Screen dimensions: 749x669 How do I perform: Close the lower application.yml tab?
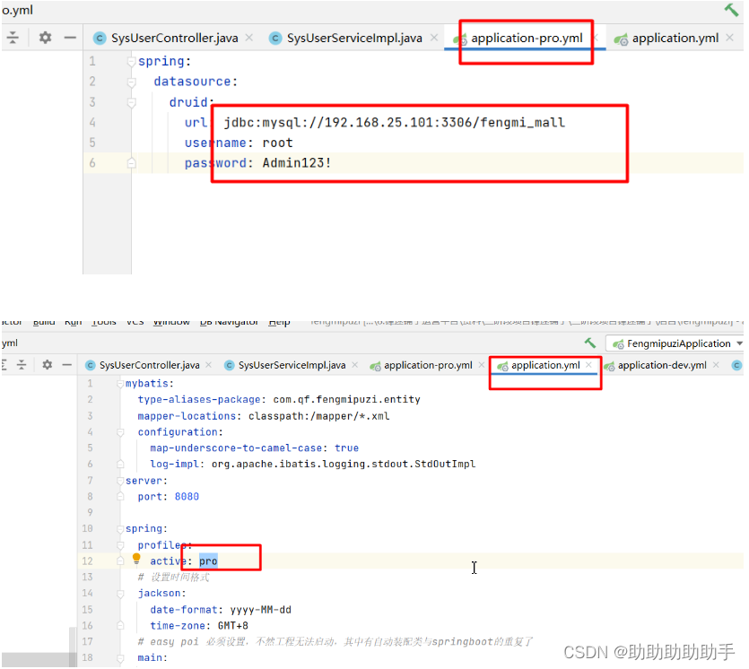pyautogui.click(x=588, y=365)
